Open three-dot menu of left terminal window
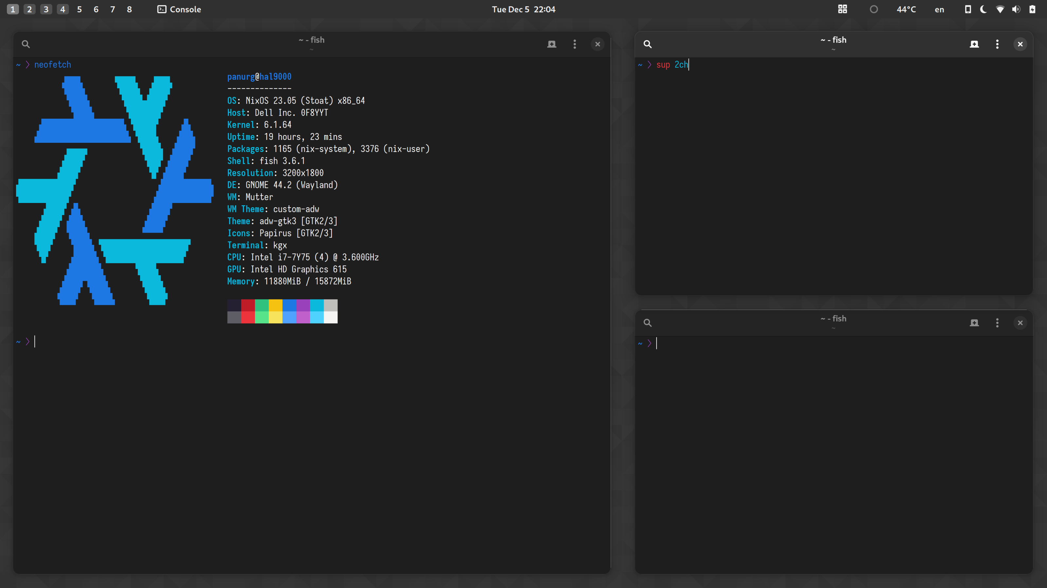The height and width of the screenshot is (588, 1047). pos(574,44)
